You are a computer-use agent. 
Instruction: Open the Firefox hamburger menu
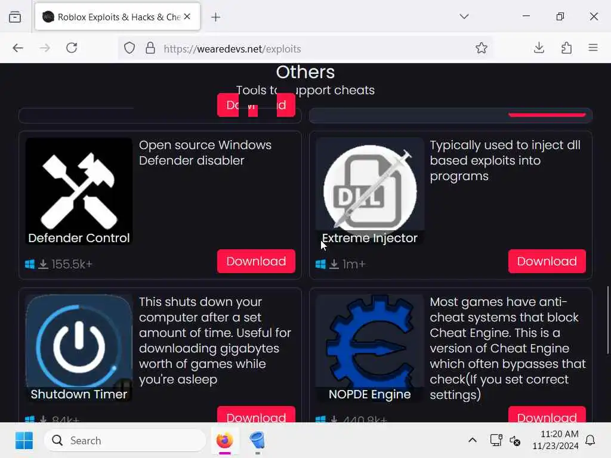coord(593,48)
